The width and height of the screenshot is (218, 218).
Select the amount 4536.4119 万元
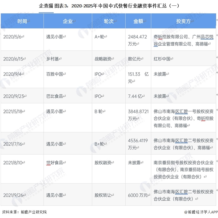coord(138,144)
